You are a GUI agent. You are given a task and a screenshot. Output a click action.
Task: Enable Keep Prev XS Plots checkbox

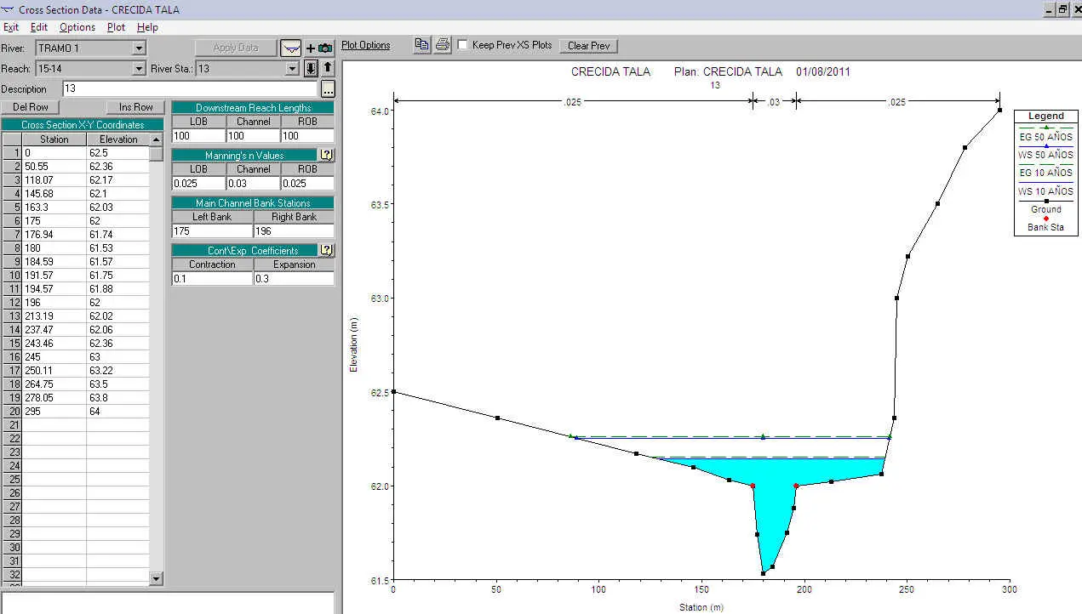tap(463, 45)
